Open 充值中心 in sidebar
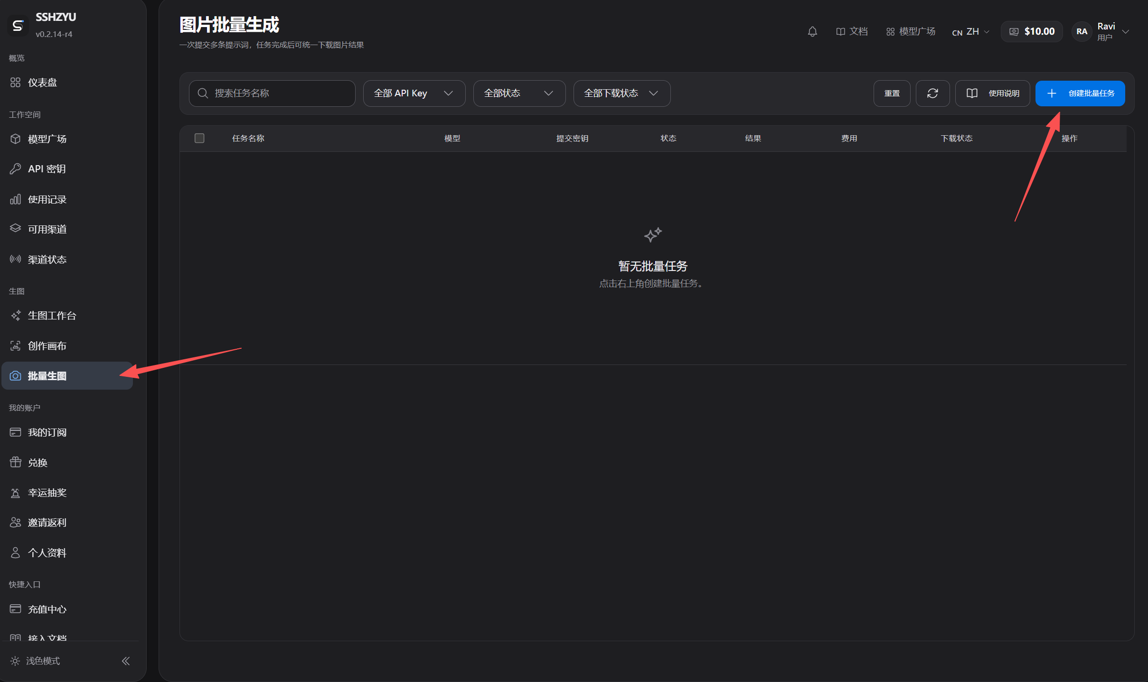This screenshot has height=682, width=1148. click(x=67, y=609)
